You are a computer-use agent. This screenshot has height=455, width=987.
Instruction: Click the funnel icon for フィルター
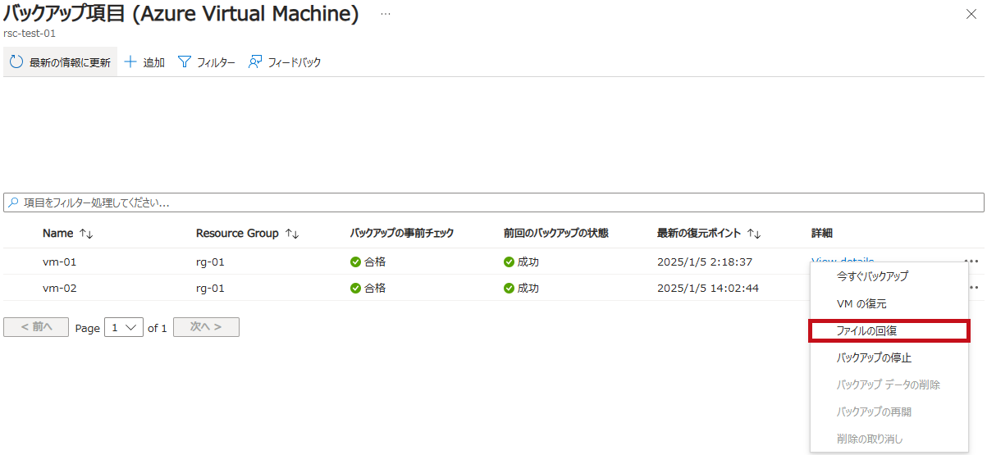pyautogui.click(x=185, y=62)
